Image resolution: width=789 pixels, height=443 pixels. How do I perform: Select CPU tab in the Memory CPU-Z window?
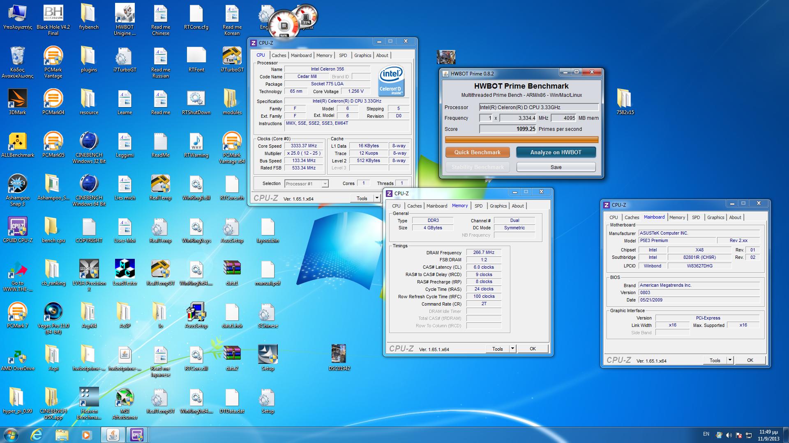(396, 206)
